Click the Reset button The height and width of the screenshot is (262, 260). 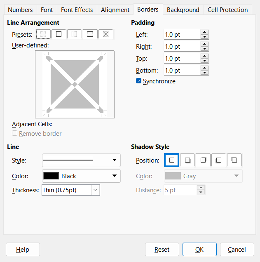pos(162,250)
